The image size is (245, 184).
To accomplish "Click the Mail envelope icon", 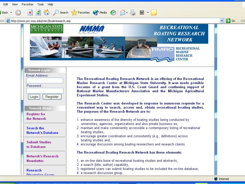I will point(123,13).
